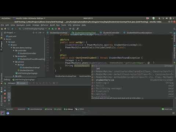Click the Project panel settings gear icon
The image size is (176, 132).
point(40,33)
